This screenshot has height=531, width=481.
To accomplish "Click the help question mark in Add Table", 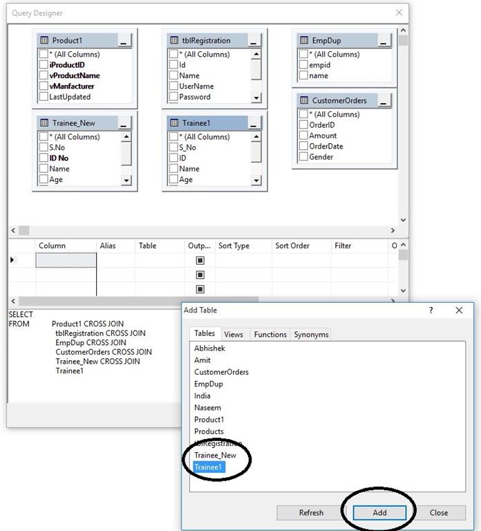I will (431, 310).
